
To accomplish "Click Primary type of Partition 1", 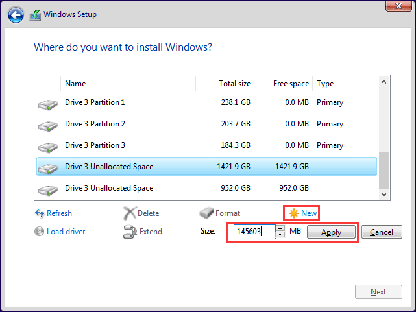I will click(330, 102).
